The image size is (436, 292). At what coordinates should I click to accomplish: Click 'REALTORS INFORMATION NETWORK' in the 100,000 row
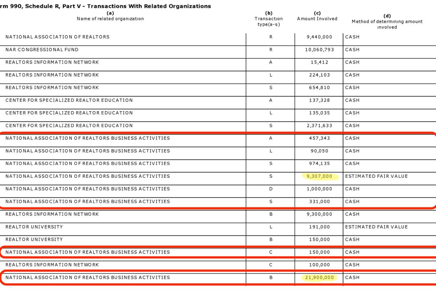pyautogui.click(x=52, y=265)
